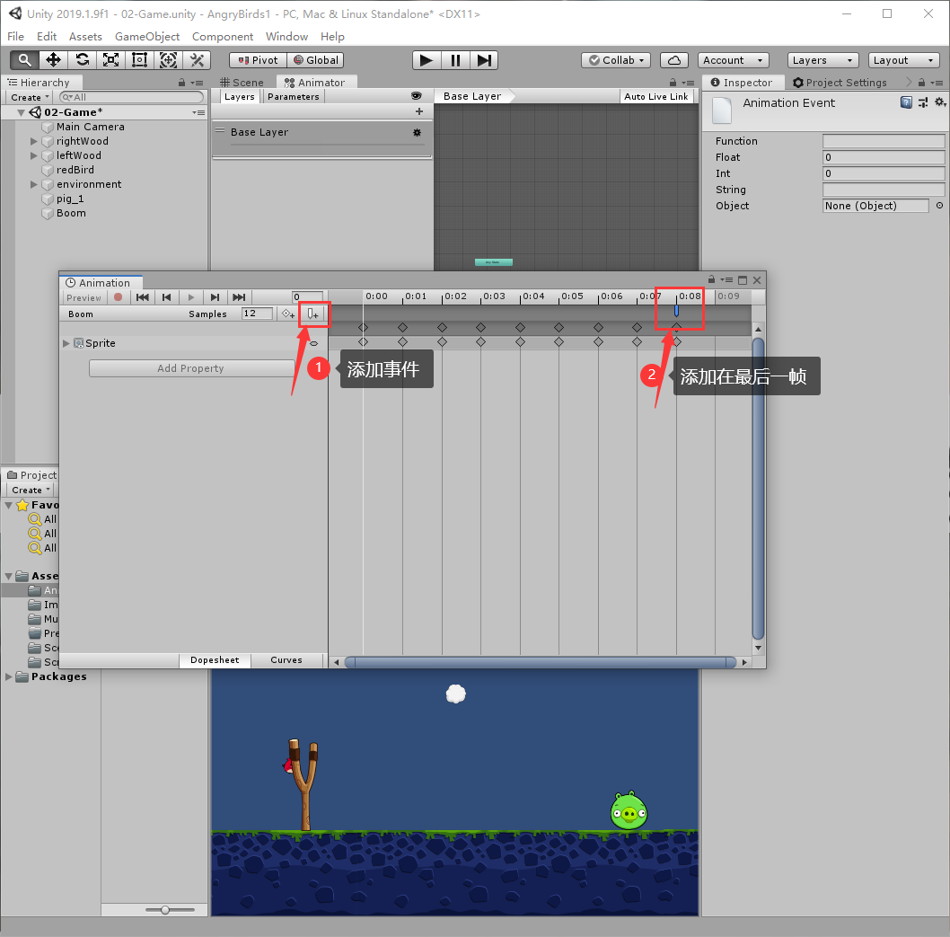This screenshot has width=950, height=937.
Task: Toggle animation keyframe recording
Action: [119, 297]
